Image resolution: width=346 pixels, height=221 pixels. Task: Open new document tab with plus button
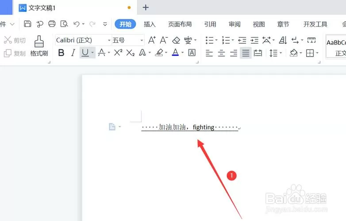[146, 8]
